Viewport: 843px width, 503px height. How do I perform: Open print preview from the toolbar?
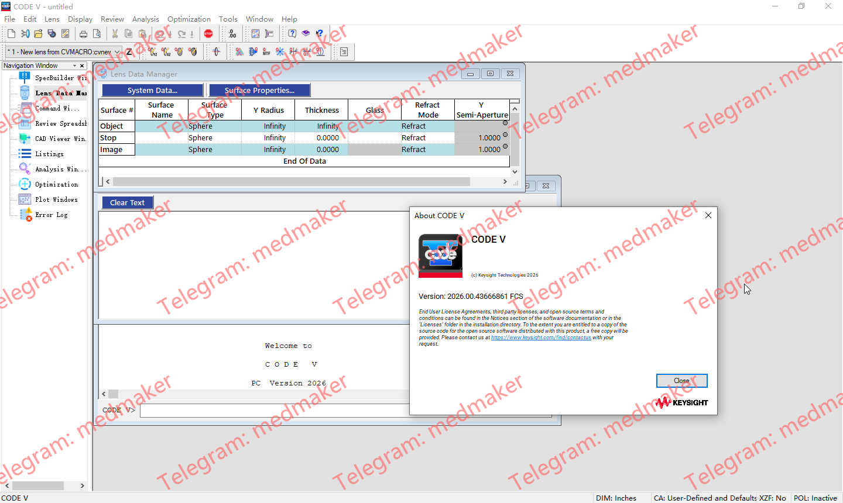point(97,34)
